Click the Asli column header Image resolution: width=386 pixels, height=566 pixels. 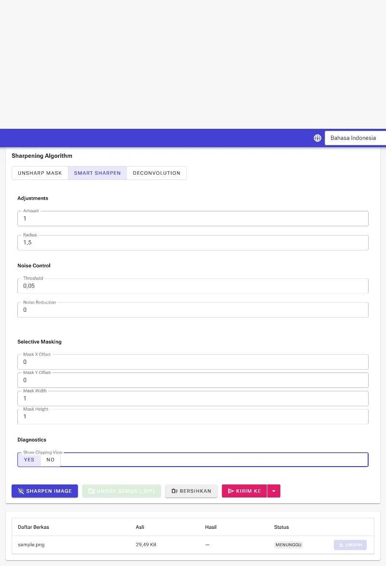point(140,527)
